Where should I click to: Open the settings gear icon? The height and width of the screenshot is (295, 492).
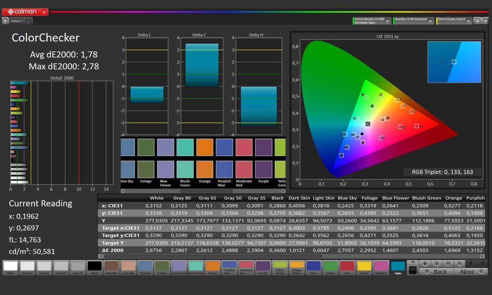(478, 20)
